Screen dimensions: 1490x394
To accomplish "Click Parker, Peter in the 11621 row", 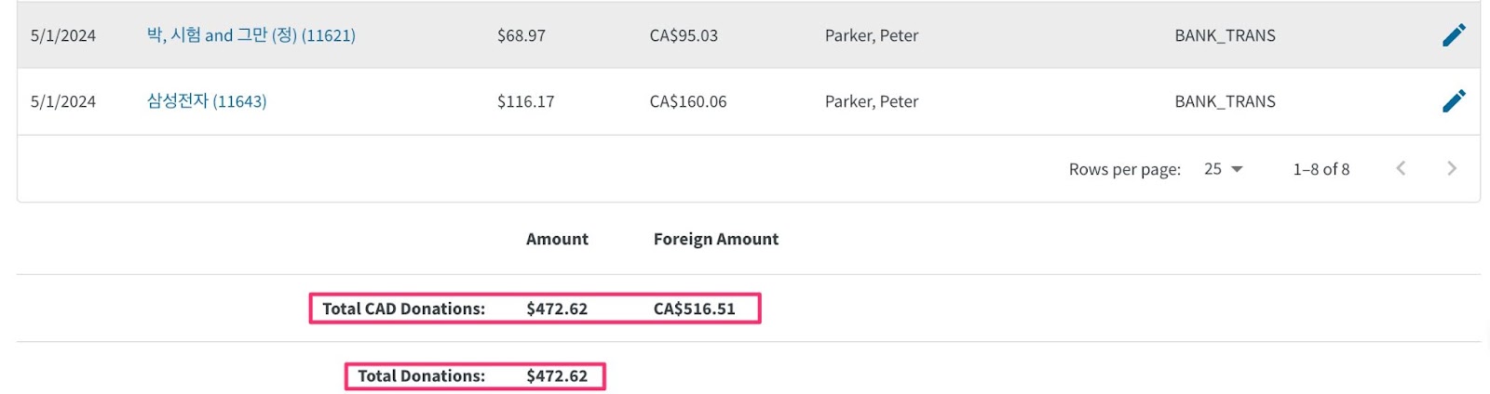I will [872, 35].
